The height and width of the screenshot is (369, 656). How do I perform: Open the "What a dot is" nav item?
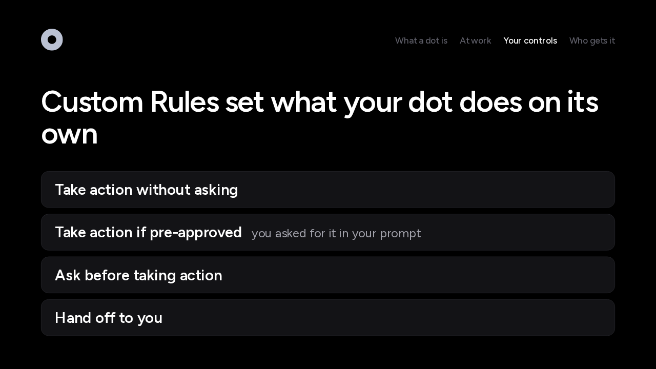click(x=421, y=40)
